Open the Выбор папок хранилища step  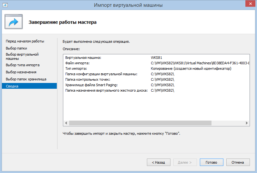click(26, 79)
